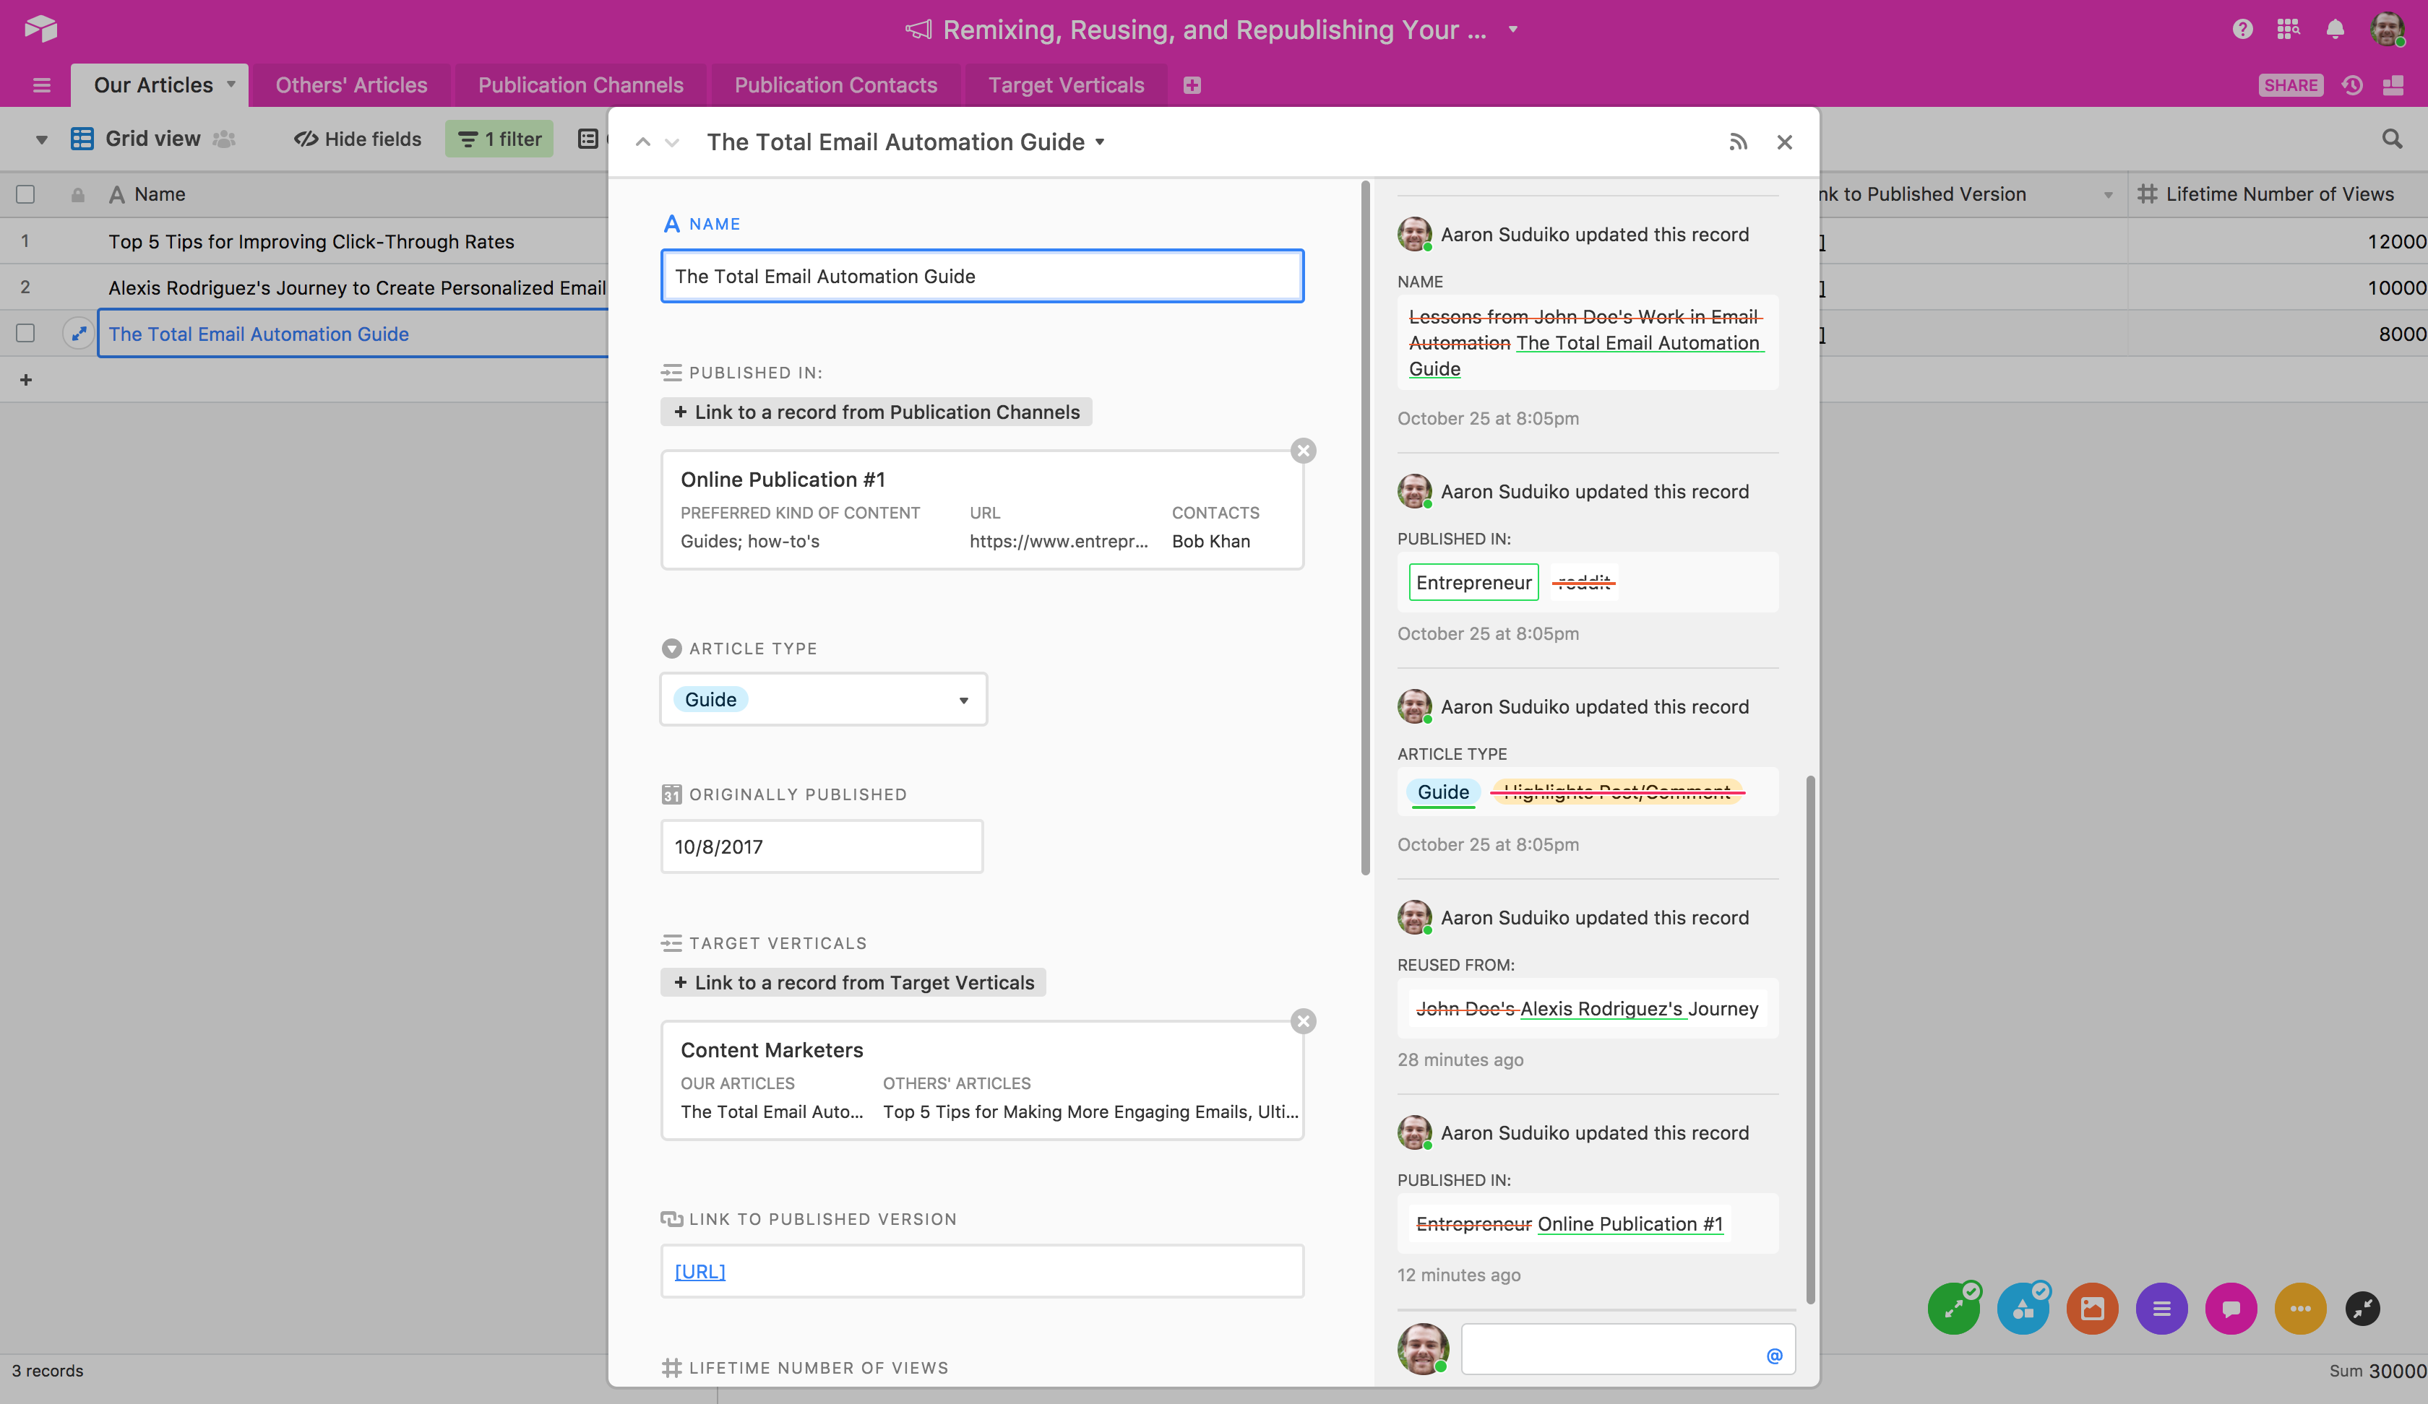Viewport: 2428px width, 1404px height.
Task: Click the 12000 views cell
Action: pos(2278,242)
